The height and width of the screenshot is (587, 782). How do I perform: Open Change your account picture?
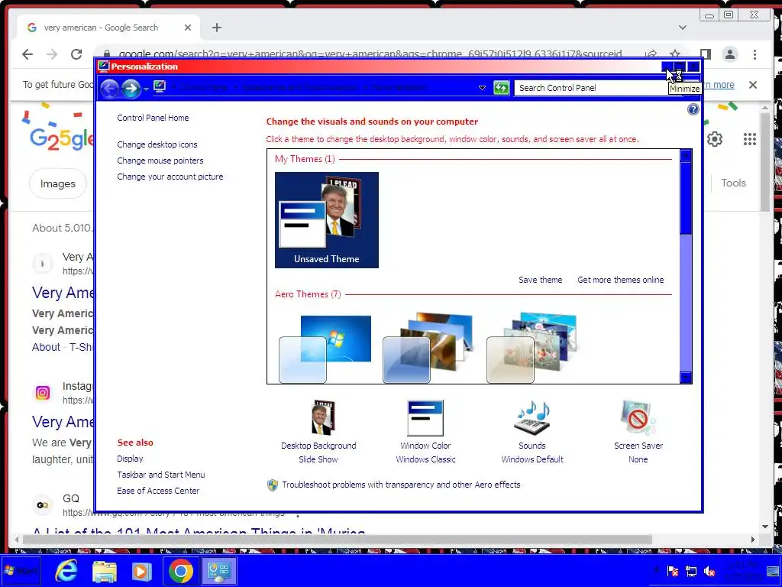(x=170, y=177)
